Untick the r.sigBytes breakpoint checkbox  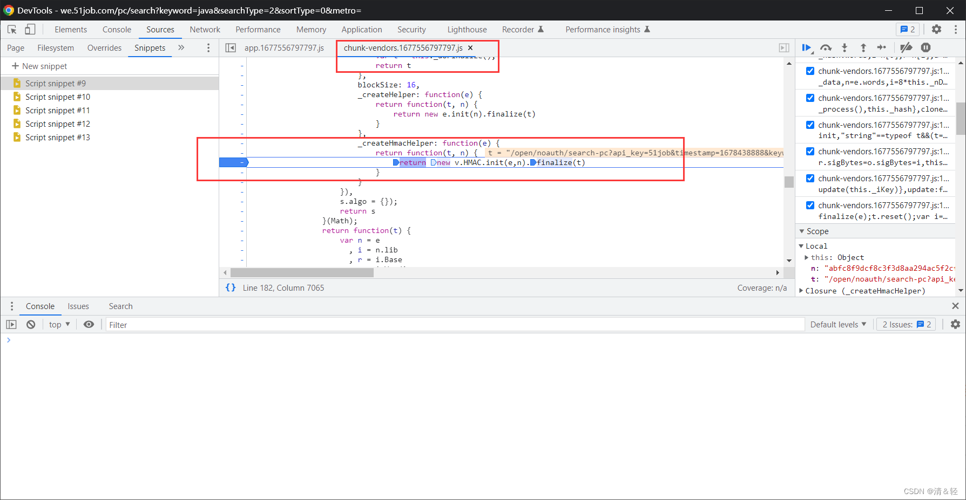[810, 151]
